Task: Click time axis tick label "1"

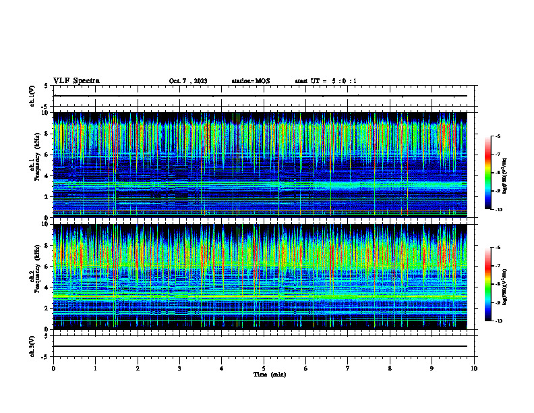Action: (x=95, y=368)
